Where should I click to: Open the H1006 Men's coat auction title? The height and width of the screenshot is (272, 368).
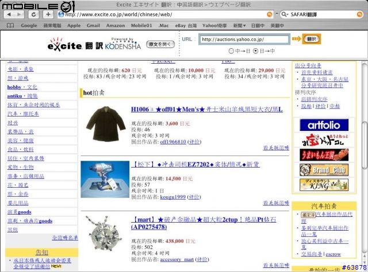[207, 109]
